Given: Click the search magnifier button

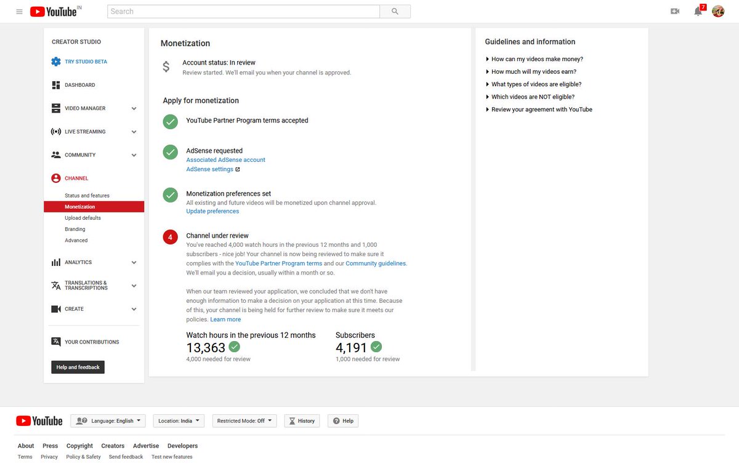Looking at the screenshot, I should coord(395,11).
